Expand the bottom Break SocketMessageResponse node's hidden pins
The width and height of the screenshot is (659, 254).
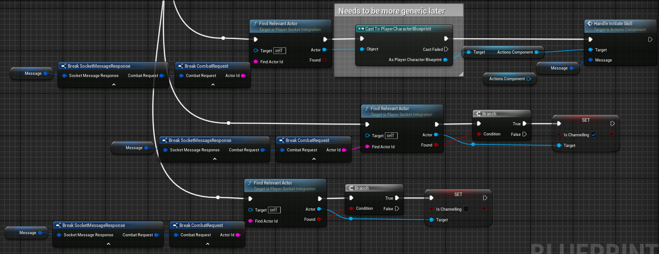click(x=109, y=243)
